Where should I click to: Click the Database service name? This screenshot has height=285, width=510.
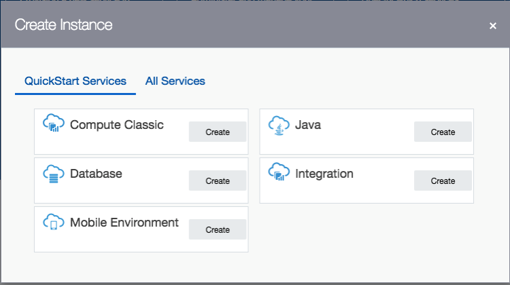click(96, 174)
